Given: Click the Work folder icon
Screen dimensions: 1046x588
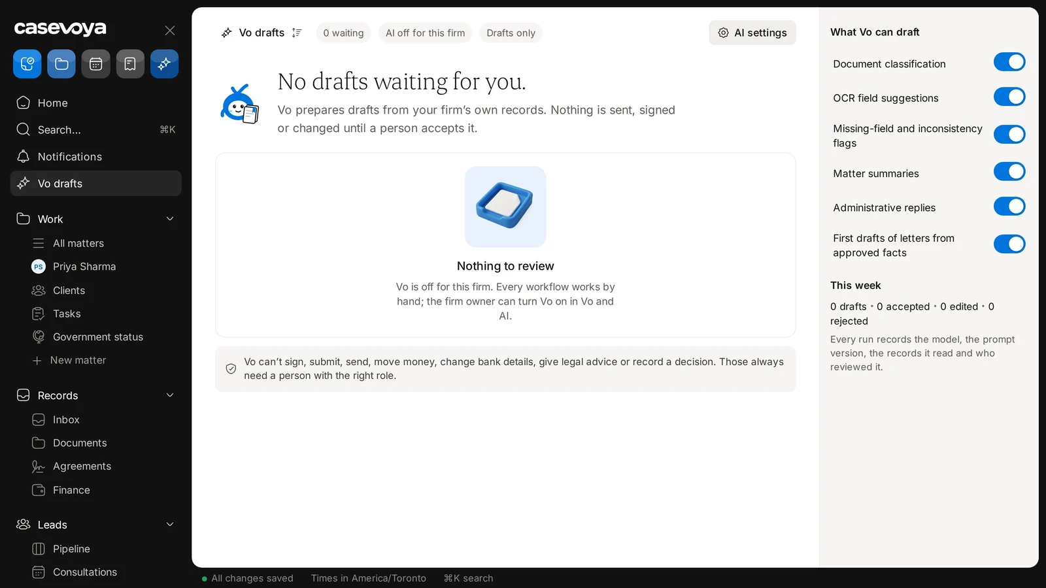Looking at the screenshot, I should pyautogui.click(x=24, y=219).
